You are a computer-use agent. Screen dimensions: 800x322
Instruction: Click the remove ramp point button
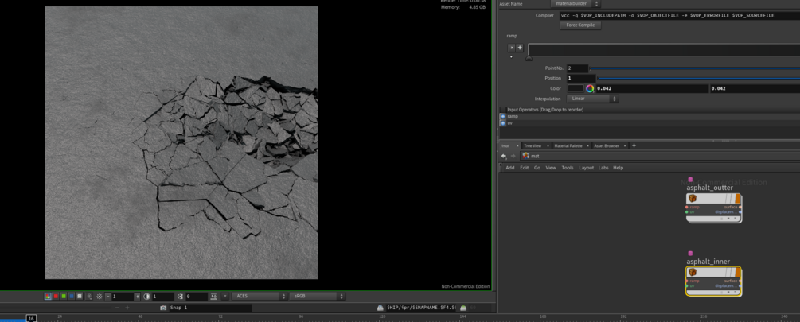(x=511, y=48)
